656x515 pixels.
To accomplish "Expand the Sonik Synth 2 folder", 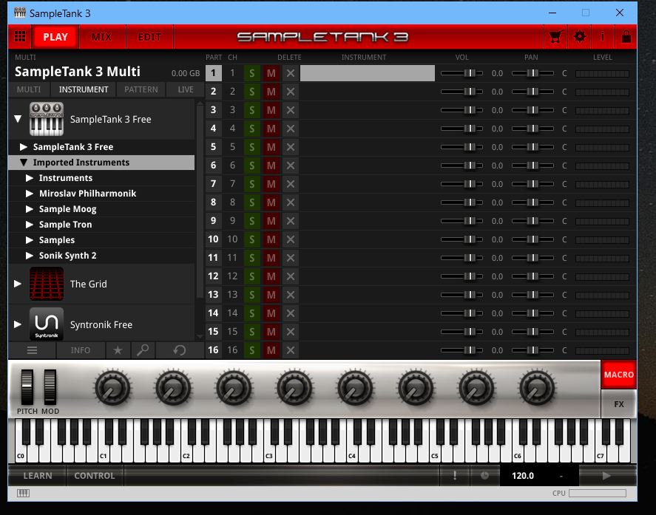I will point(30,256).
